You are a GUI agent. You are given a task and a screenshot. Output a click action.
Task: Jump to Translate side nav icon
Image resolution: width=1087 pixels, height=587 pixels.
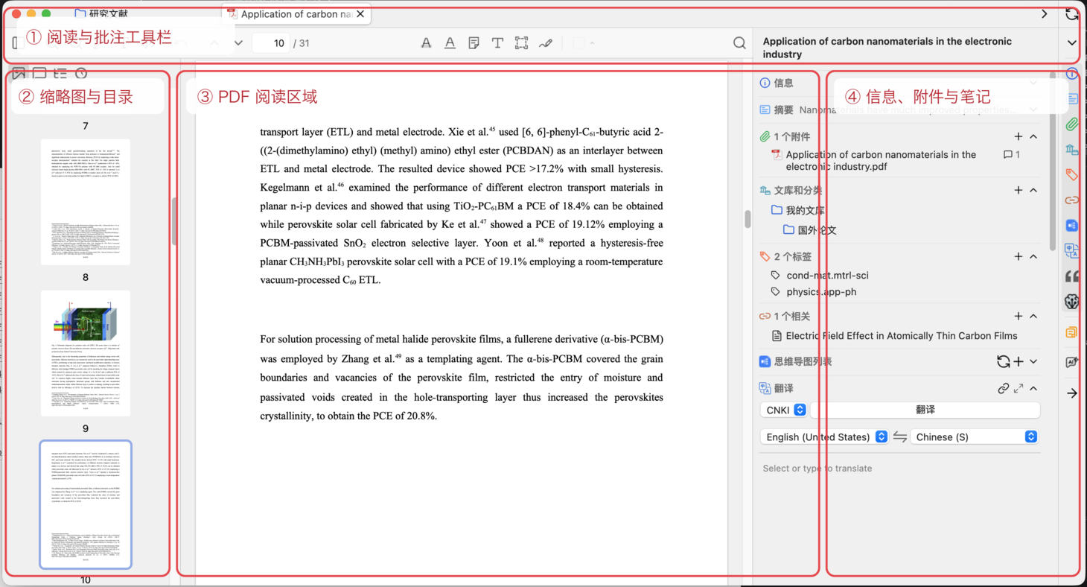(1072, 250)
